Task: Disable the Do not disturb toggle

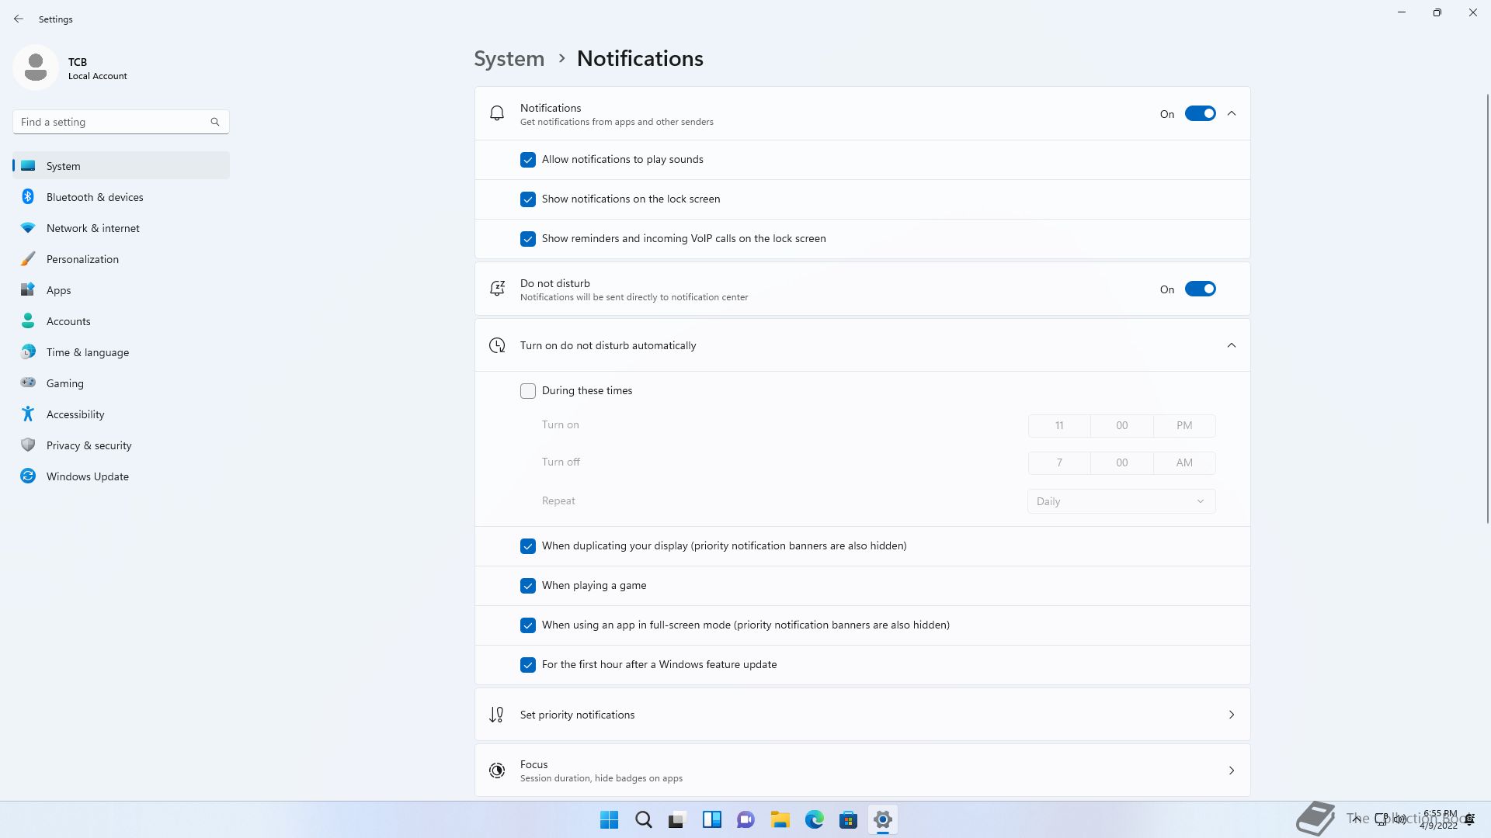Action: click(x=1200, y=289)
